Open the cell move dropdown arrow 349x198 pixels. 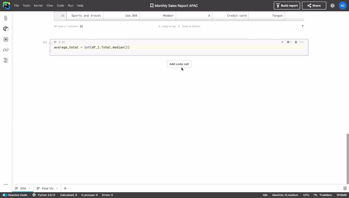(x=289, y=42)
